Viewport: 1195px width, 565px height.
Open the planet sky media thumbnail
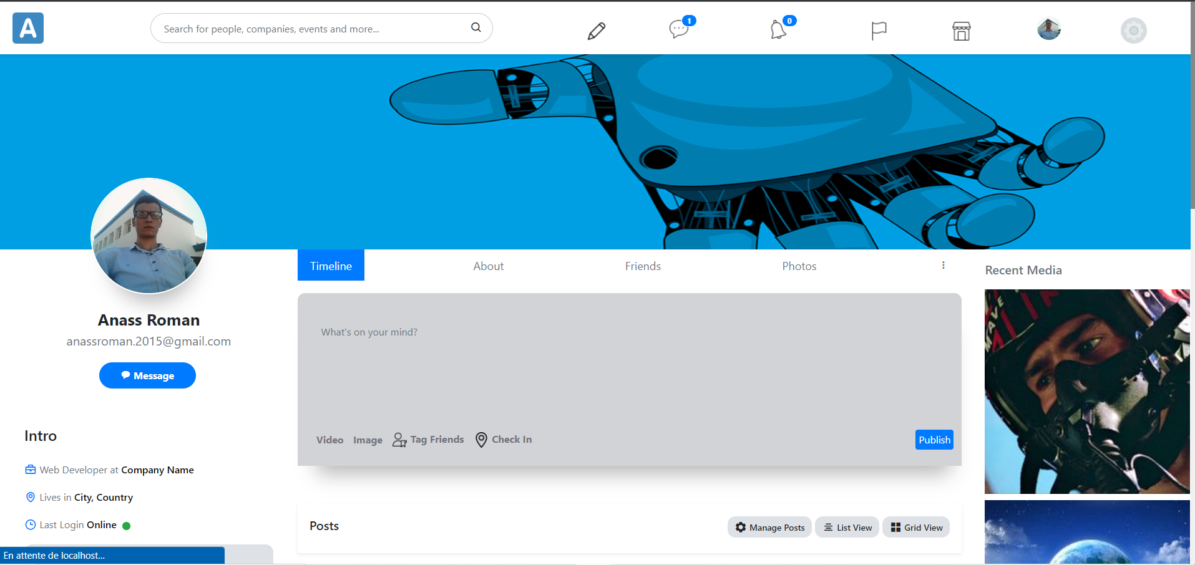click(1087, 532)
